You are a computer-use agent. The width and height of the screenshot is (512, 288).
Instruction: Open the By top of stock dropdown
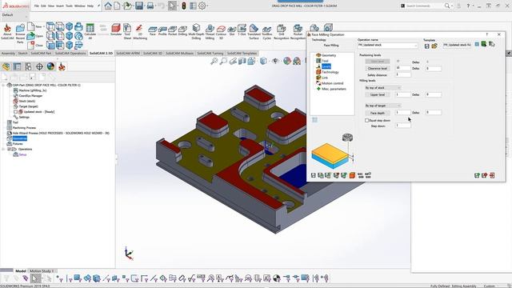pyautogui.click(x=382, y=88)
